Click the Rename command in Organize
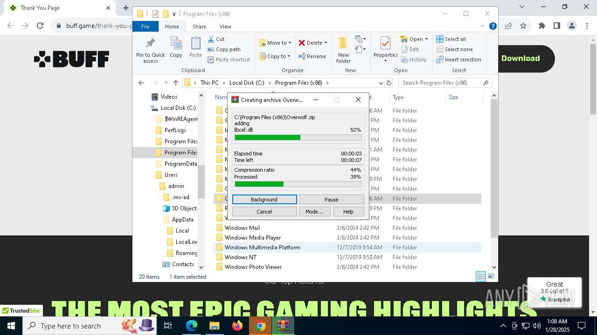 [x=312, y=56]
